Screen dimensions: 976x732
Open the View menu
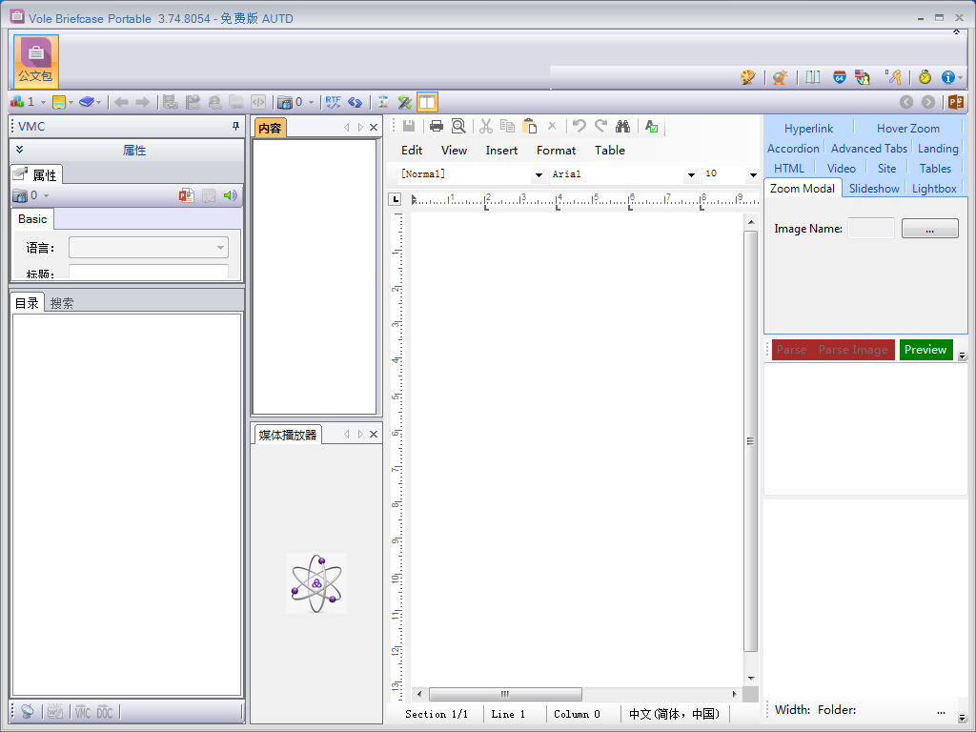click(x=454, y=150)
